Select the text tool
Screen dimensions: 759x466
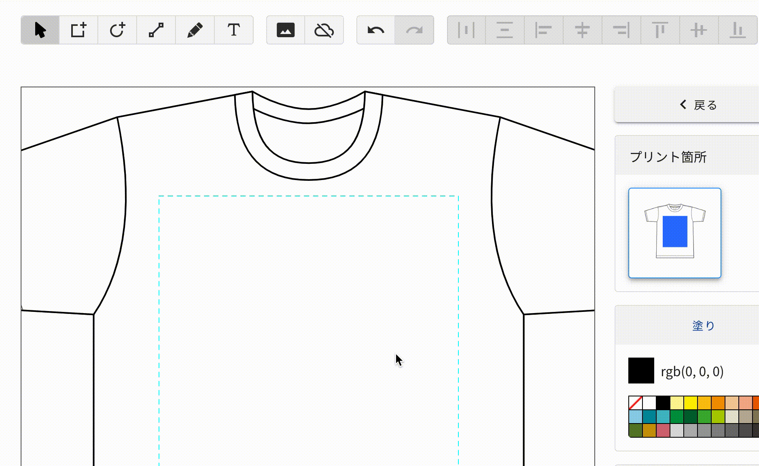(233, 30)
